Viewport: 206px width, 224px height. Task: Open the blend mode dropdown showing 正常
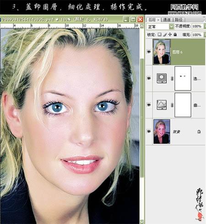[x=171, y=27]
